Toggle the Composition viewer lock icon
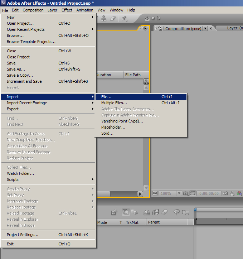Image resolution: width=243 pixels, height=259 pixels. pyautogui.click(x=160, y=28)
